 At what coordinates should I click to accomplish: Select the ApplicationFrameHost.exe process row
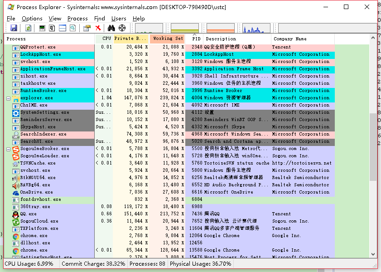(169, 69)
